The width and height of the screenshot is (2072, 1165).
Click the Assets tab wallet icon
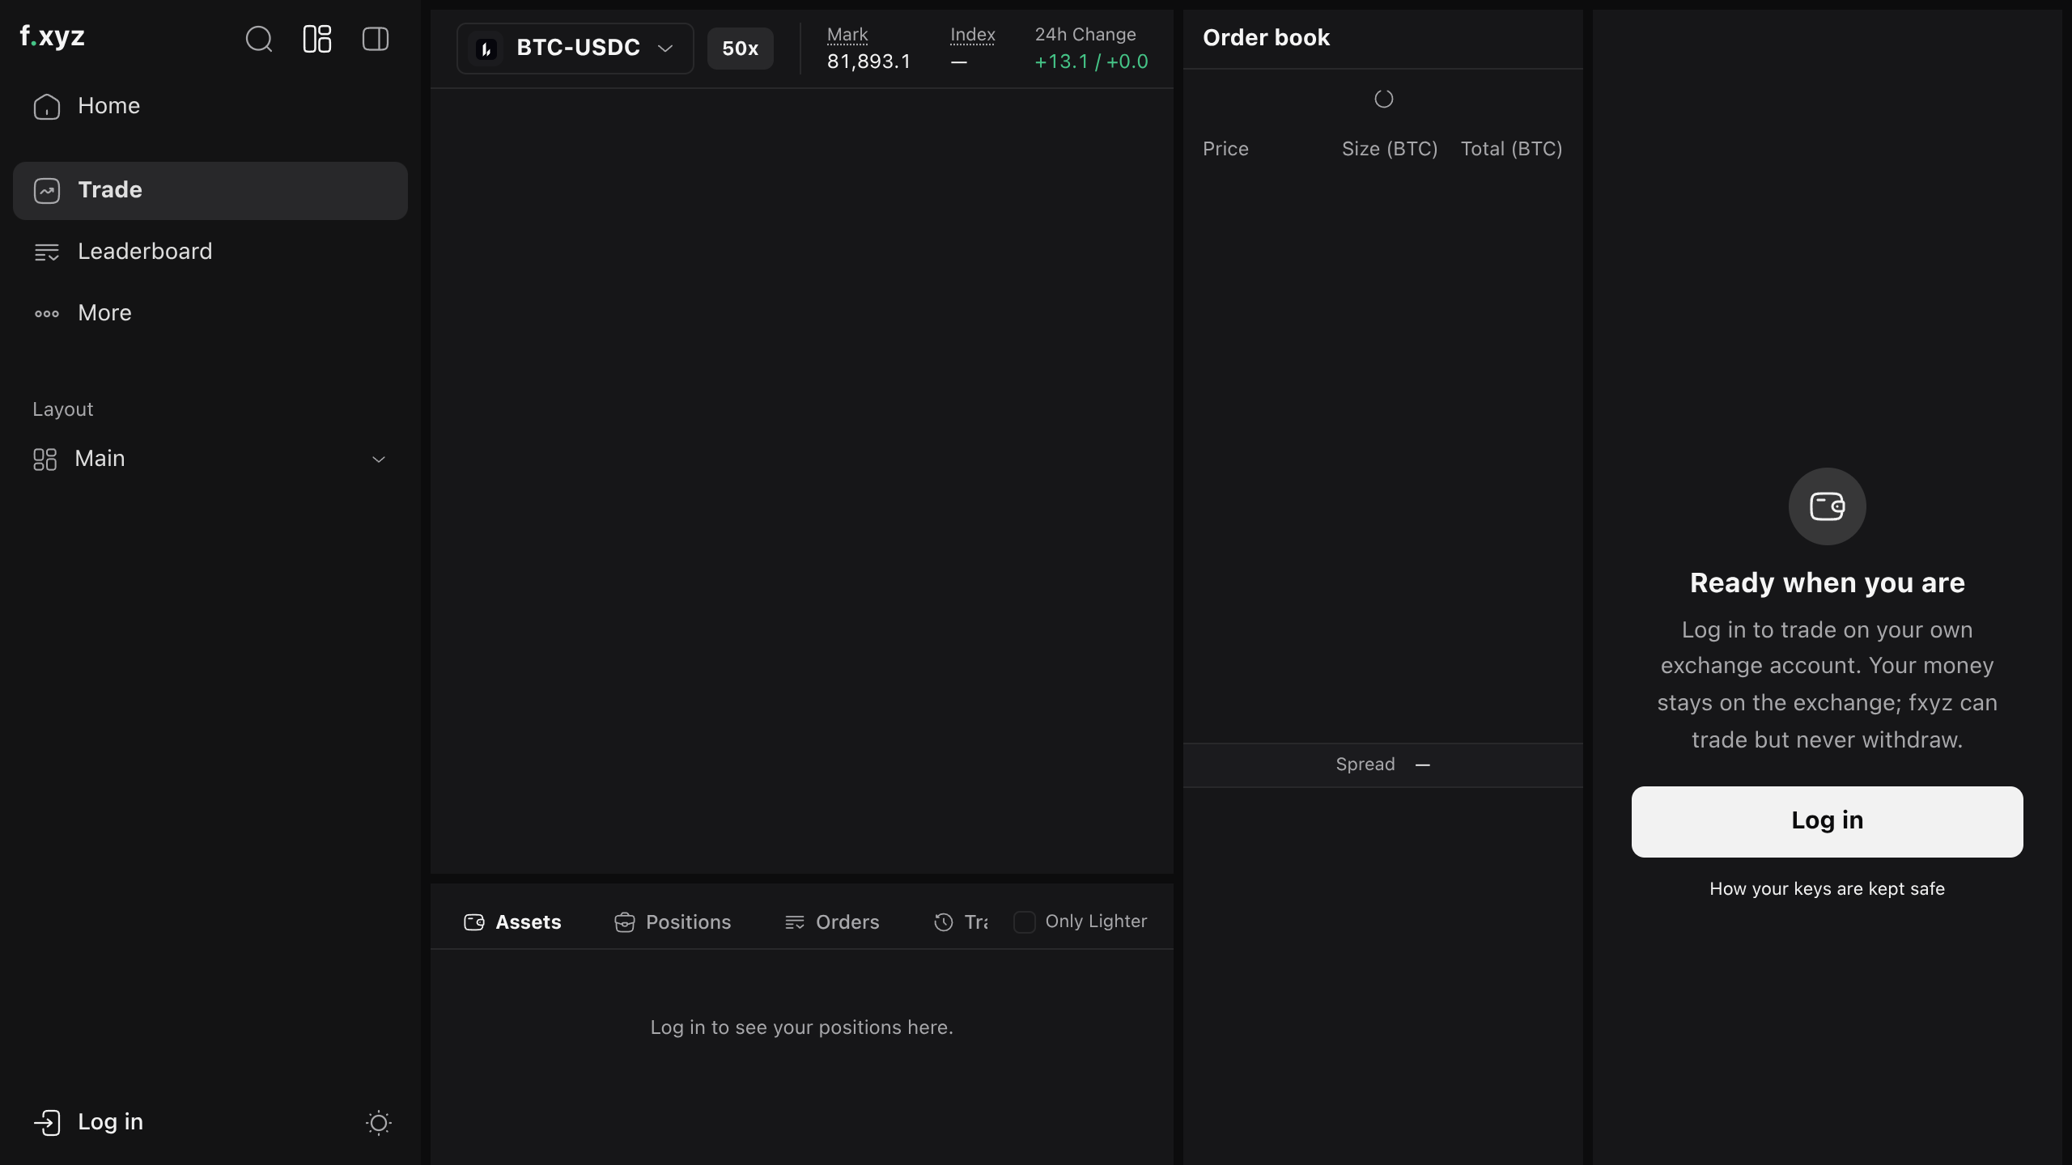click(x=473, y=922)
